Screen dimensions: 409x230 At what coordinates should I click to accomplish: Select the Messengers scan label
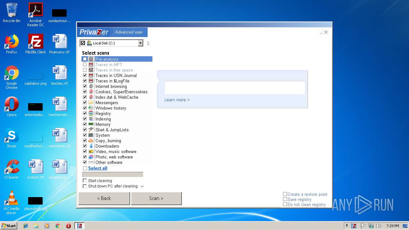click(x=107, y=103)
